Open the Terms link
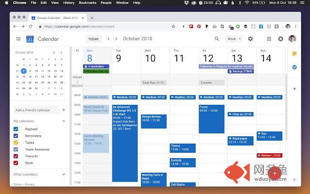Screen dimensions: 310x194 click(x=17, y=184)
